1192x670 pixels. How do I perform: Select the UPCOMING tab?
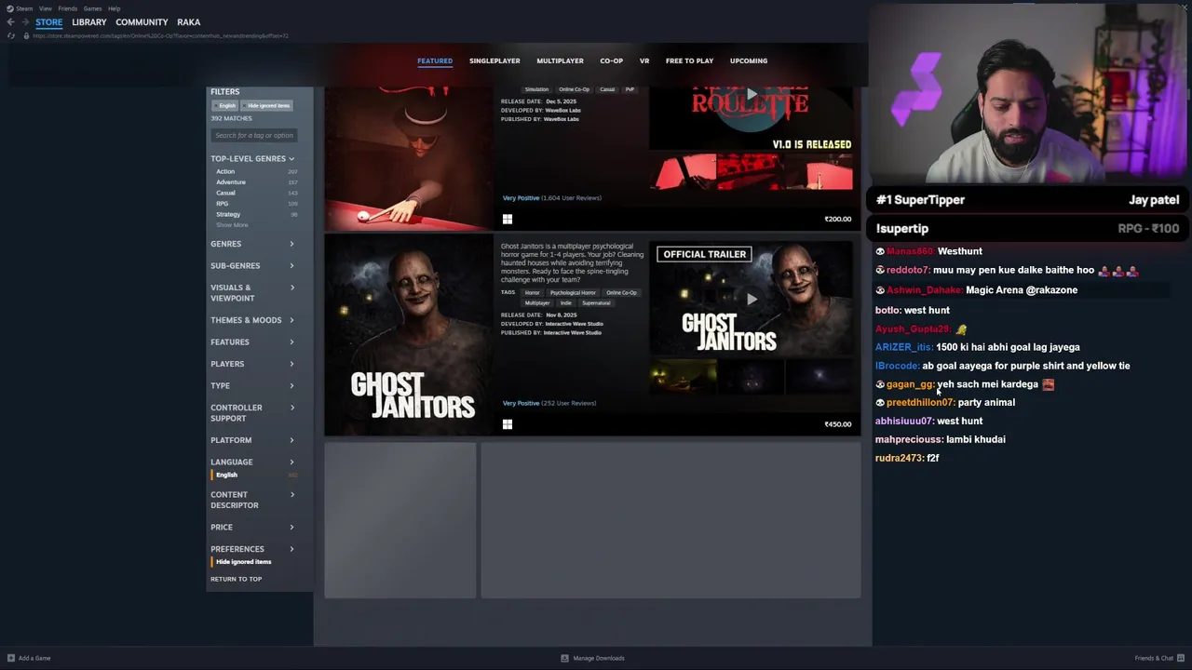749,60
